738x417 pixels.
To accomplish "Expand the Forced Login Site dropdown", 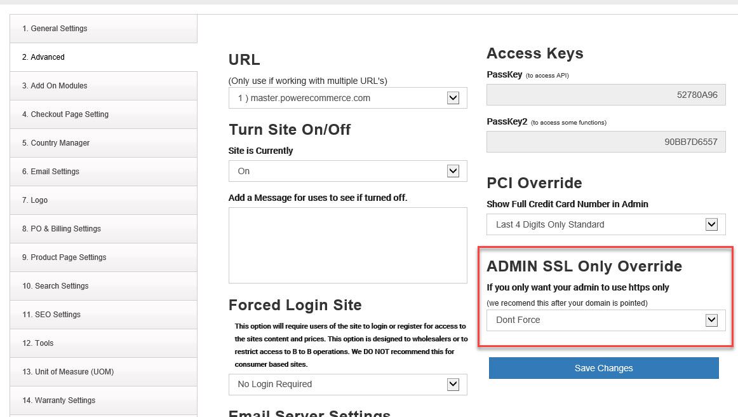I will [347, 384].
